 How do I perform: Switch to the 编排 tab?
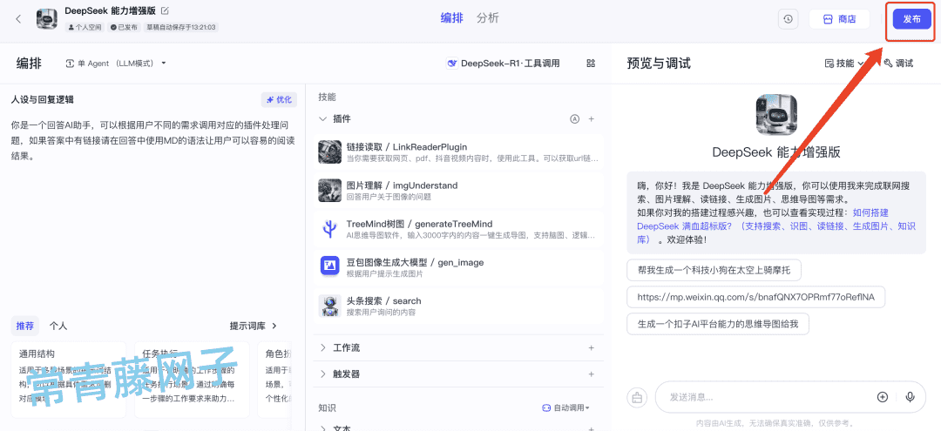(x=452, y=18)
